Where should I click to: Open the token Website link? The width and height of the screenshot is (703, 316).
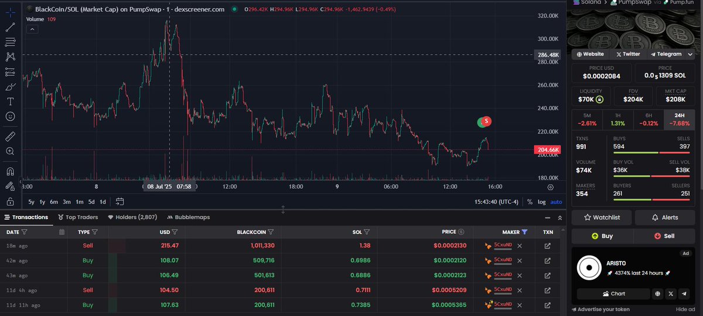[x=590, y=54]
